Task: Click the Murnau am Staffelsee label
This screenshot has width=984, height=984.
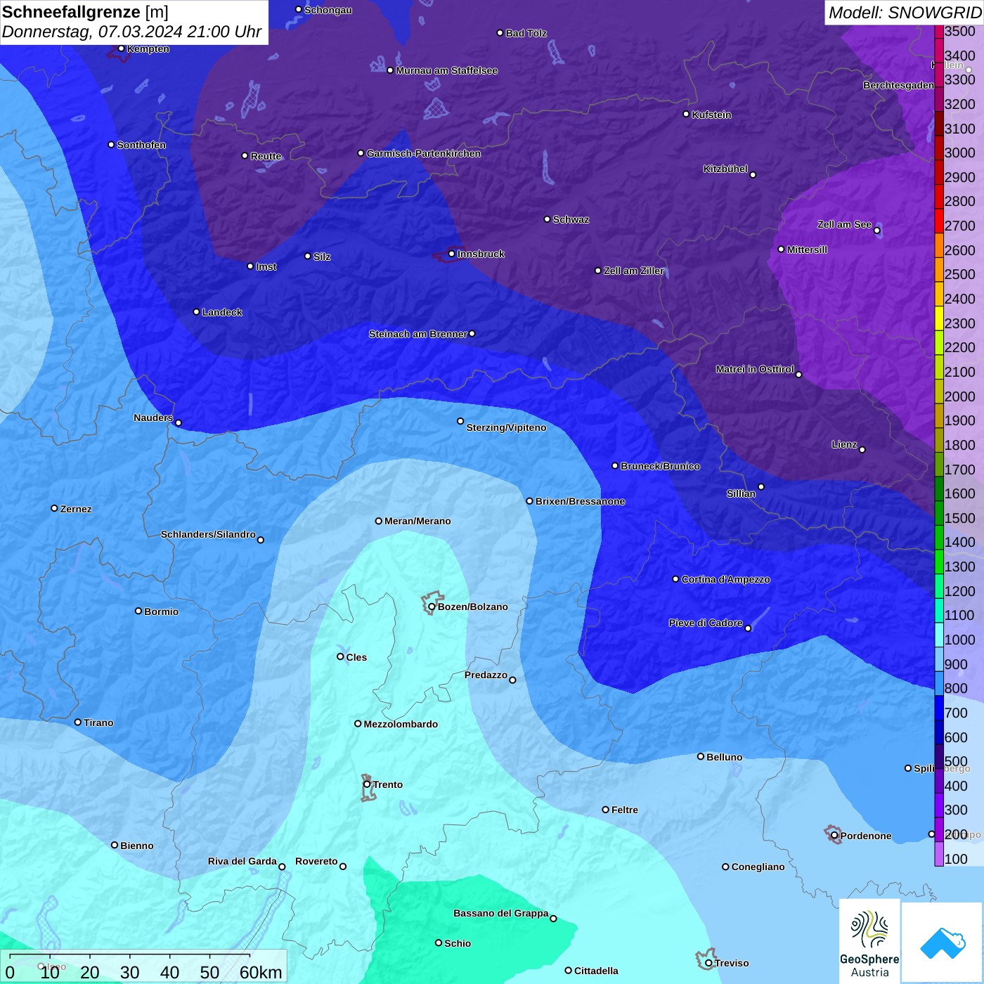Action: click(446, 70)
